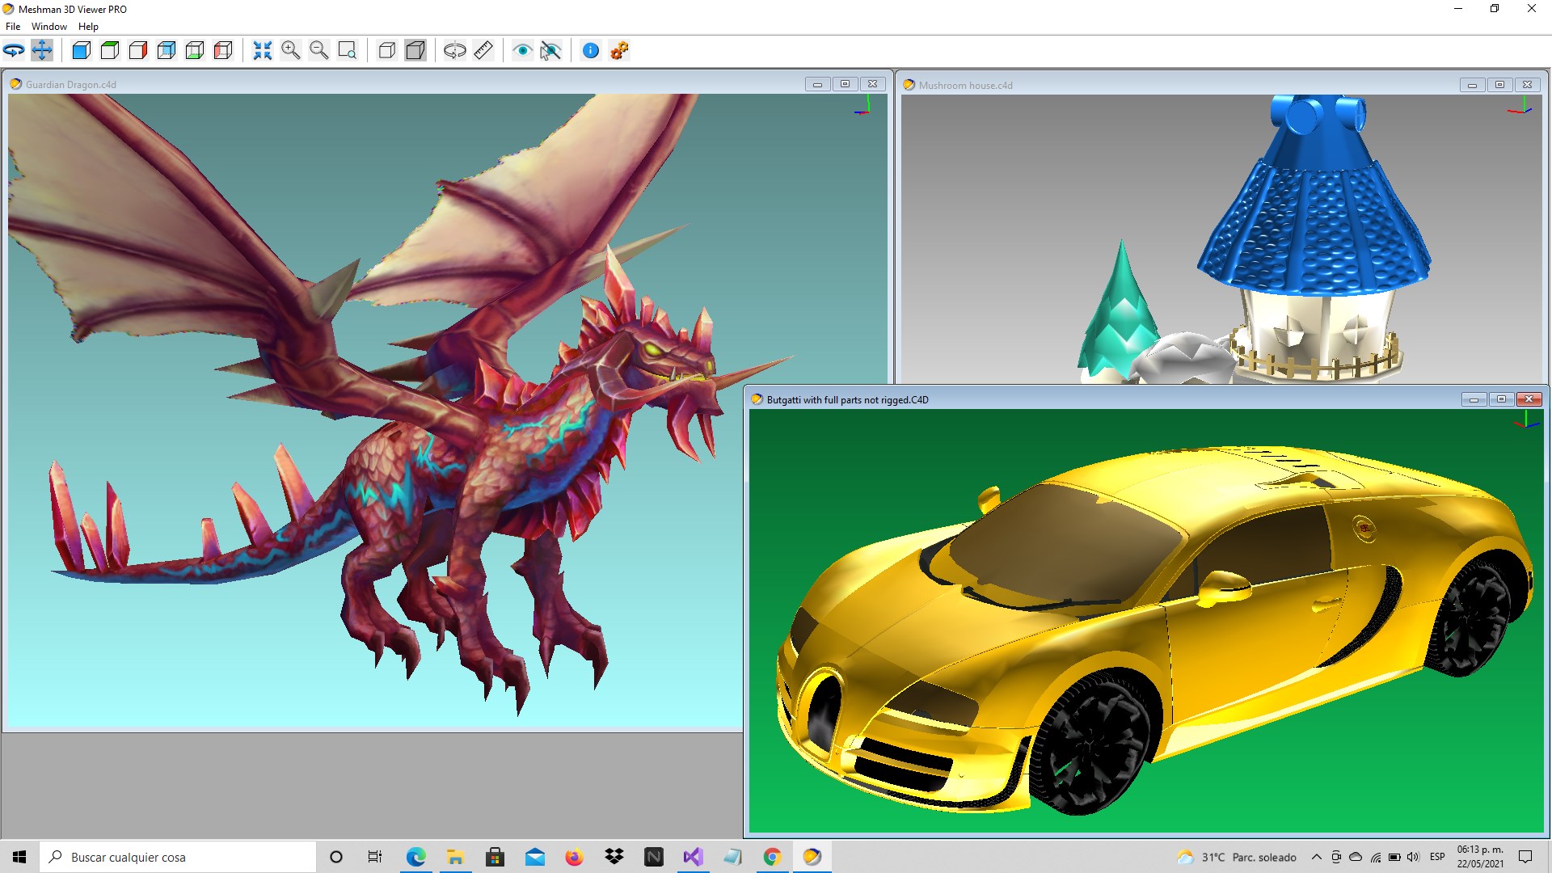1552x873 pixels.
Task: Open the Window menu
Action: coord(49,26)
